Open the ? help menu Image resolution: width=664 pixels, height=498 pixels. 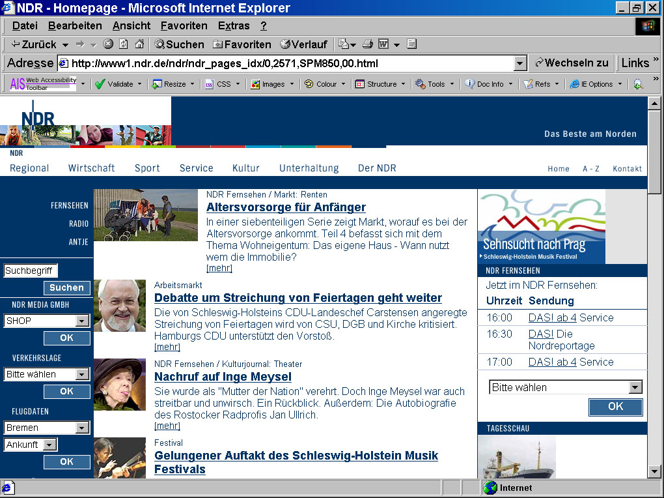(x=264, y=26)
